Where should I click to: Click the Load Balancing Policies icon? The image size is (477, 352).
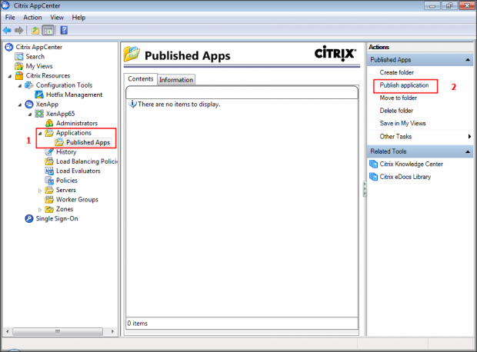tap(49, 161)
